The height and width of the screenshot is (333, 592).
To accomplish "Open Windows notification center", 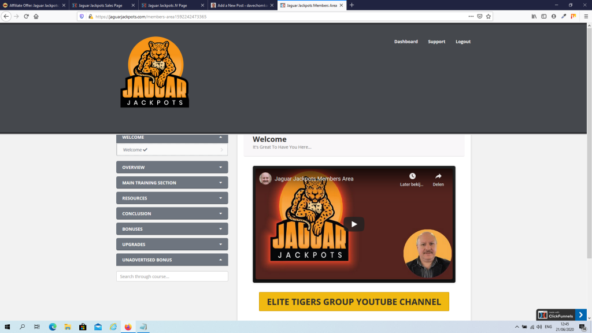I will point(583,327).
